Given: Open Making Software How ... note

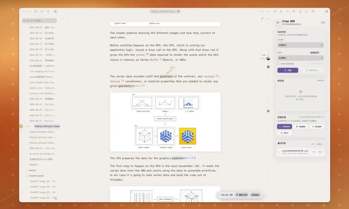Looking at the screenshot, I should coord(42,137).
